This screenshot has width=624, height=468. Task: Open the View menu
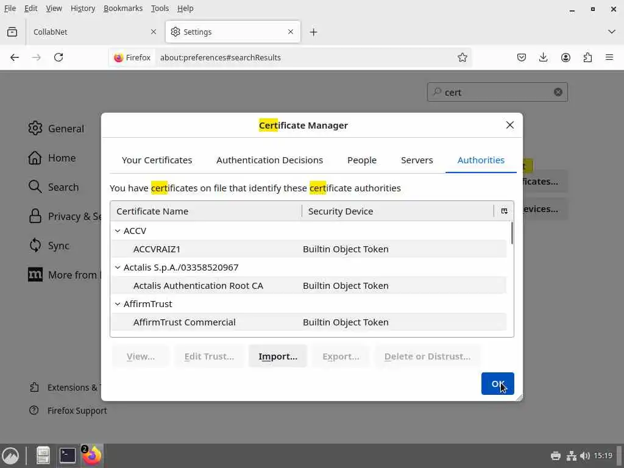(x=54, y=9)
